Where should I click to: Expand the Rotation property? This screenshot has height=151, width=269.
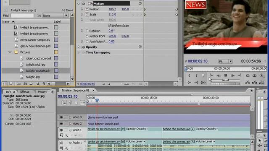pos(82,31)
